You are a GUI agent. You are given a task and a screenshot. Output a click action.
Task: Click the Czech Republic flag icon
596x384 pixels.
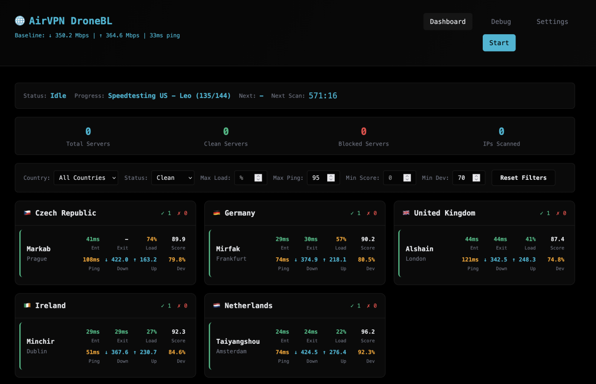click(27, 213)
